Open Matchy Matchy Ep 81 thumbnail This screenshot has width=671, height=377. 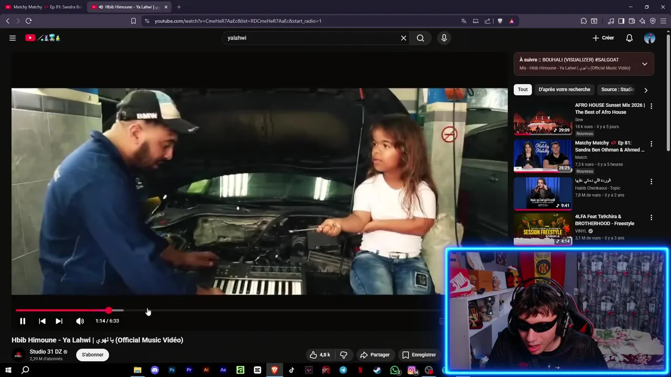click(543, 156)
